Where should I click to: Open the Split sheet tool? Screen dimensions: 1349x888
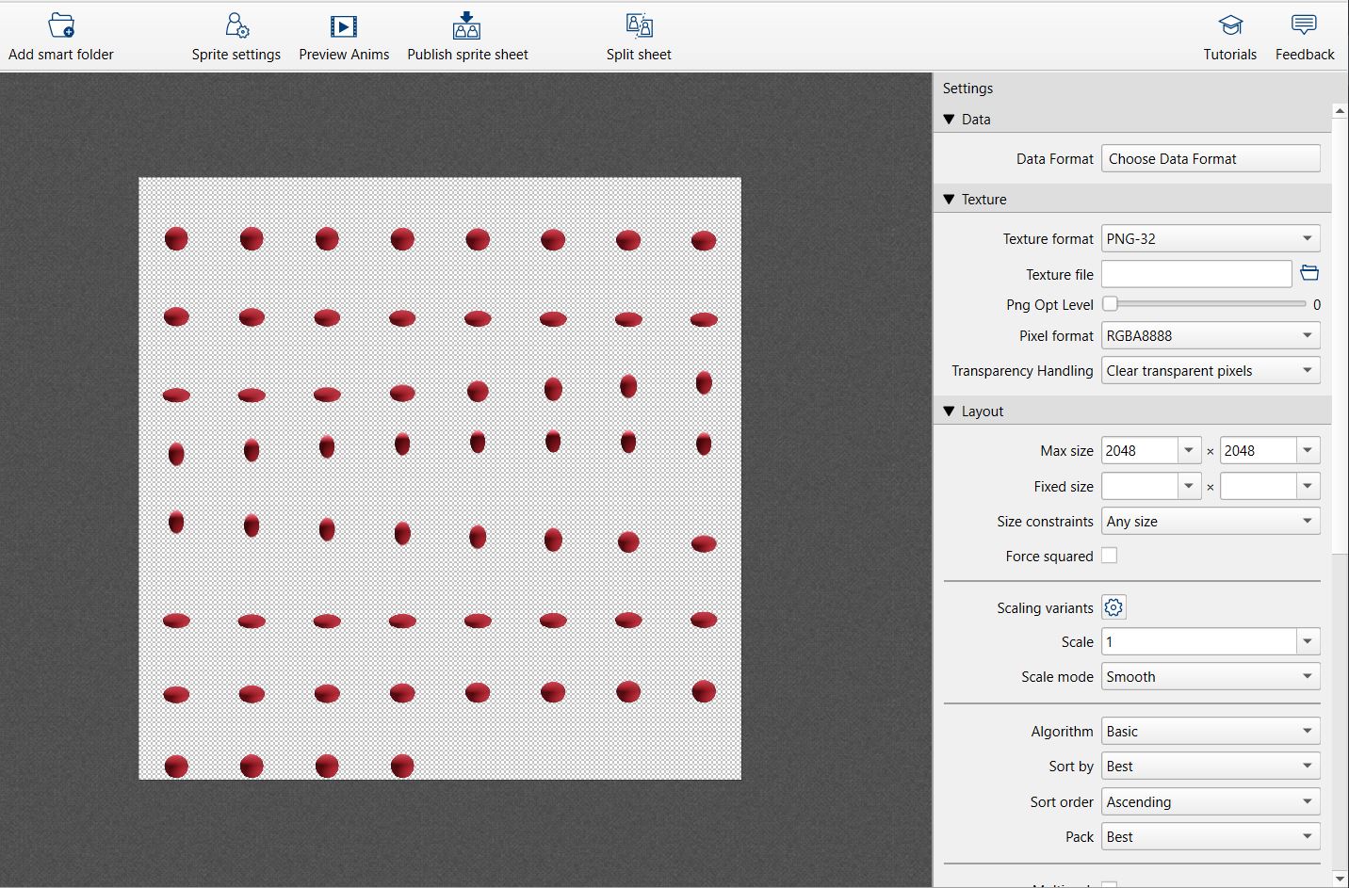(638, 25)
